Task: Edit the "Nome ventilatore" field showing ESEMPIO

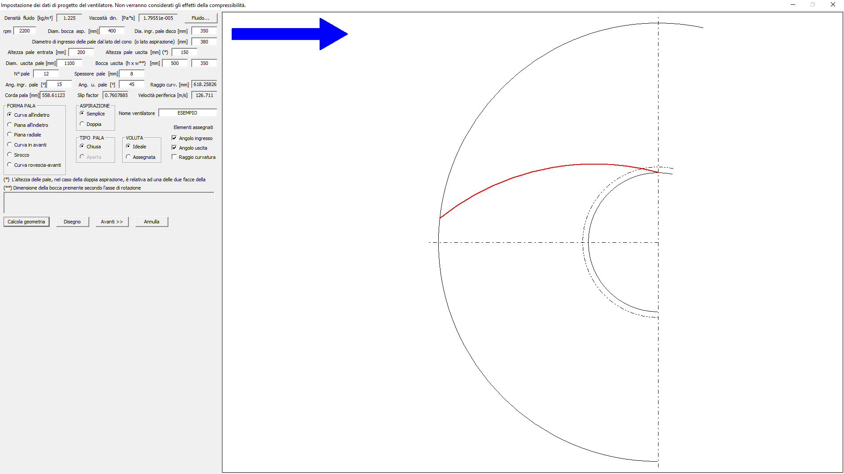Action: (188, 113)
